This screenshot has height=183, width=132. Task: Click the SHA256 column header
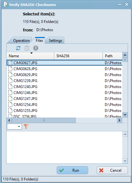[78, 56]
